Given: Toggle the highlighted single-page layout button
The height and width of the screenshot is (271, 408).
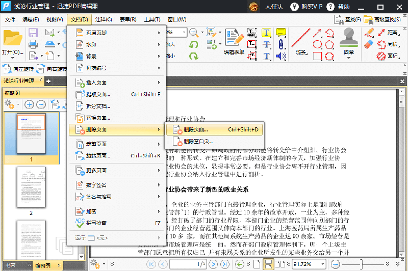Looking at the screenshot, I should click(x=268, y=264).
